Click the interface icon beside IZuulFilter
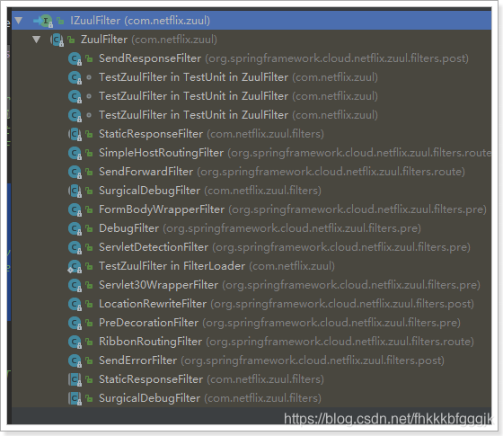This screenshot has height=436, width=503. click(46, 21)
